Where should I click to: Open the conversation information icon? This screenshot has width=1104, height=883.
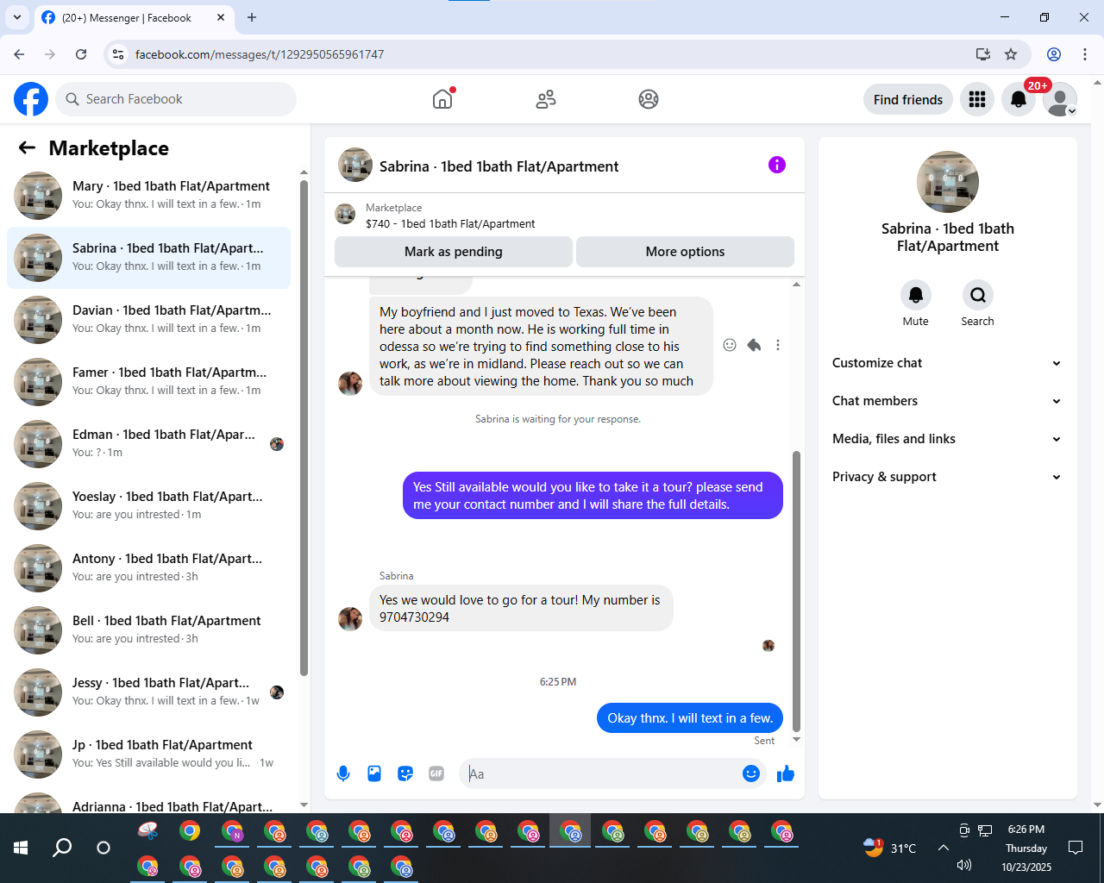(777, 165)
